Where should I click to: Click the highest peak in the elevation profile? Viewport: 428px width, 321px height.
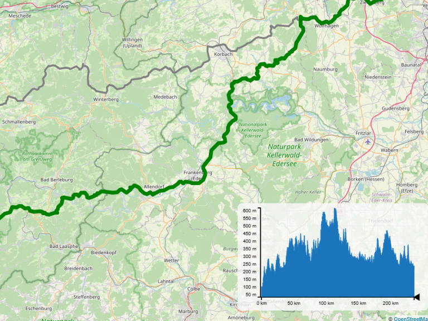[x=335, y=210]
